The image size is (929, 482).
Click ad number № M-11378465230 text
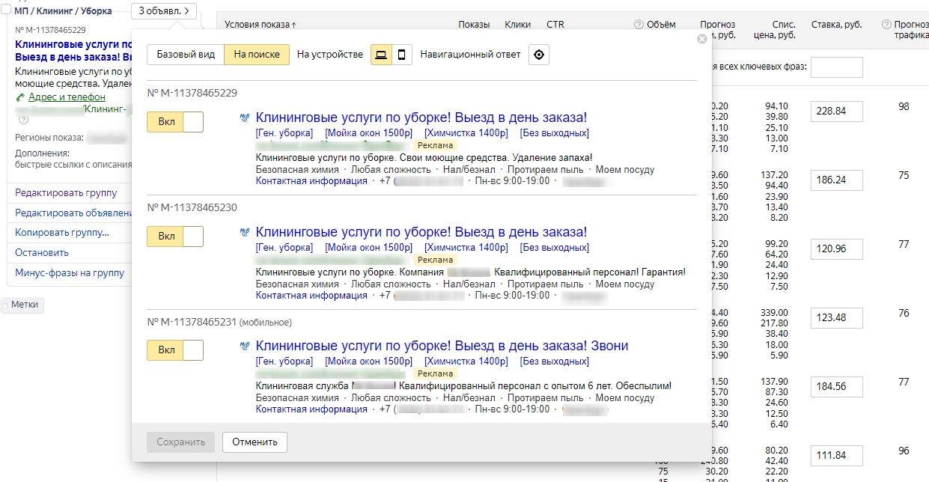point(192,207)
